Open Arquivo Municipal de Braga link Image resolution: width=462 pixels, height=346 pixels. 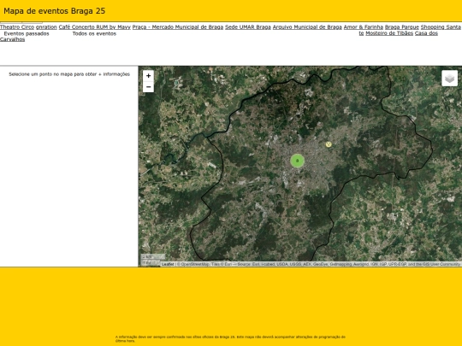point(307,27)
